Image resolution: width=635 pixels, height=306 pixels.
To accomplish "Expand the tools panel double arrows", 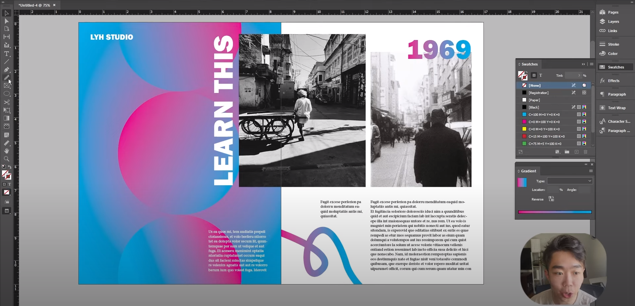I will [3, 2].
